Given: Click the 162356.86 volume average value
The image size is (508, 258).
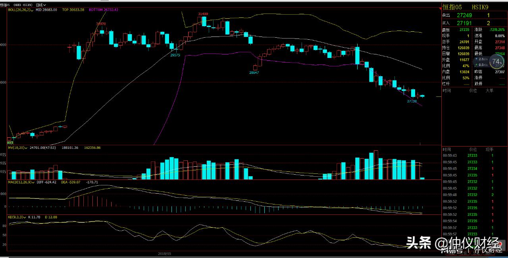Looking at the screenshot, I should [92, 148].
